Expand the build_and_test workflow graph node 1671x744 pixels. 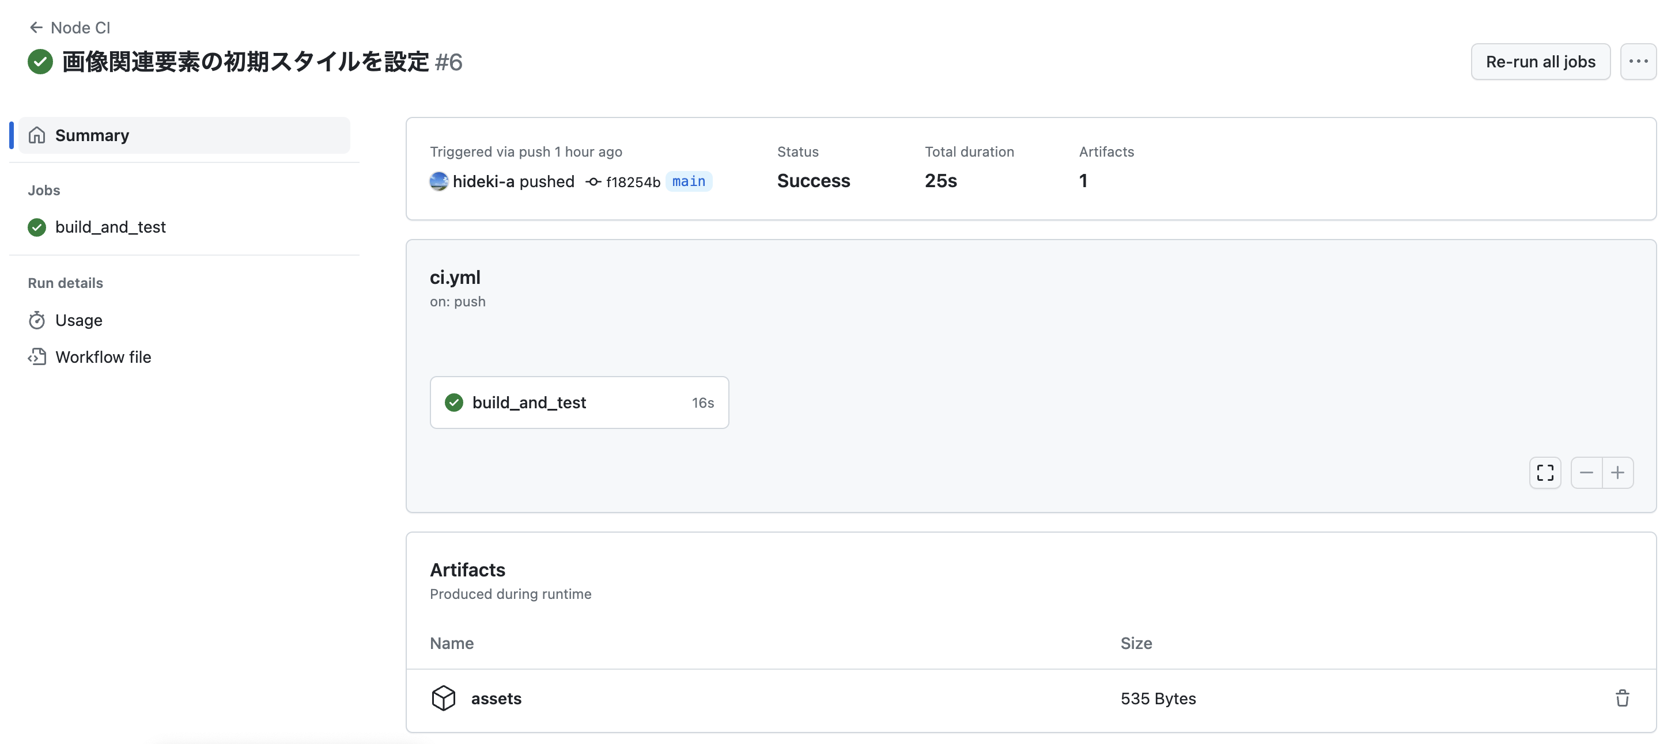pyautogui.click(x=579, y=402)
